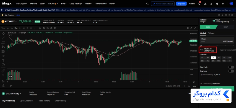
Task: Click the Deposit button
Action: coord(181,4)
